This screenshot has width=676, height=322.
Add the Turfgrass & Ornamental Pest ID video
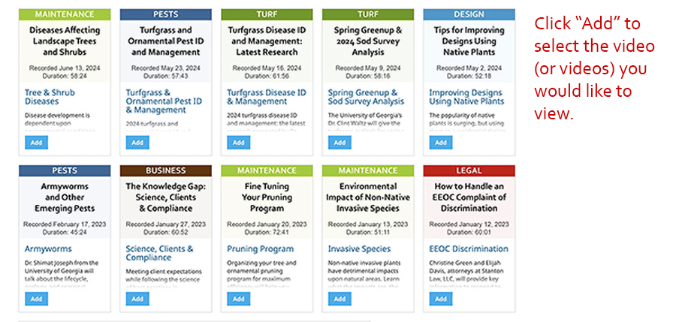click(137, 143)
